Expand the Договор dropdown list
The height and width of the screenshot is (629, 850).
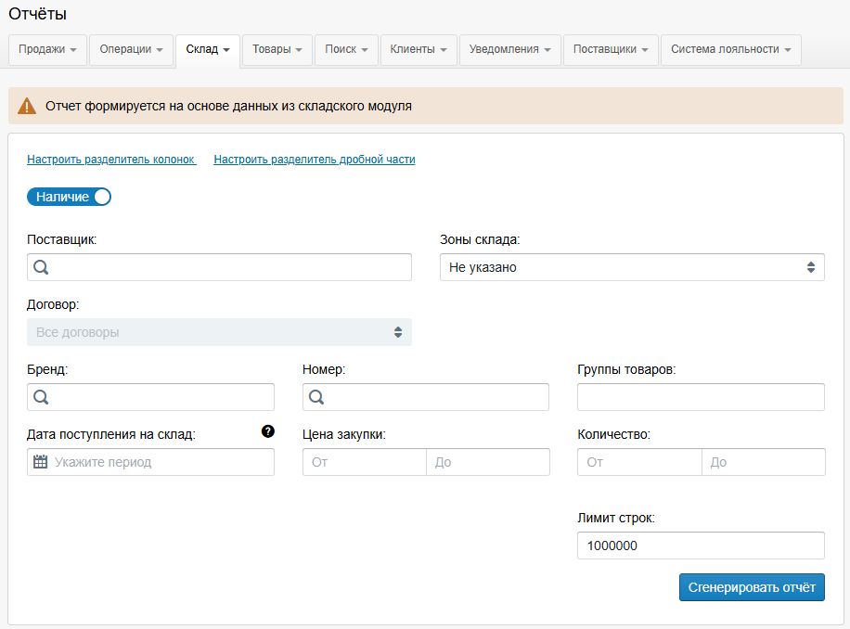click(219, 332)
